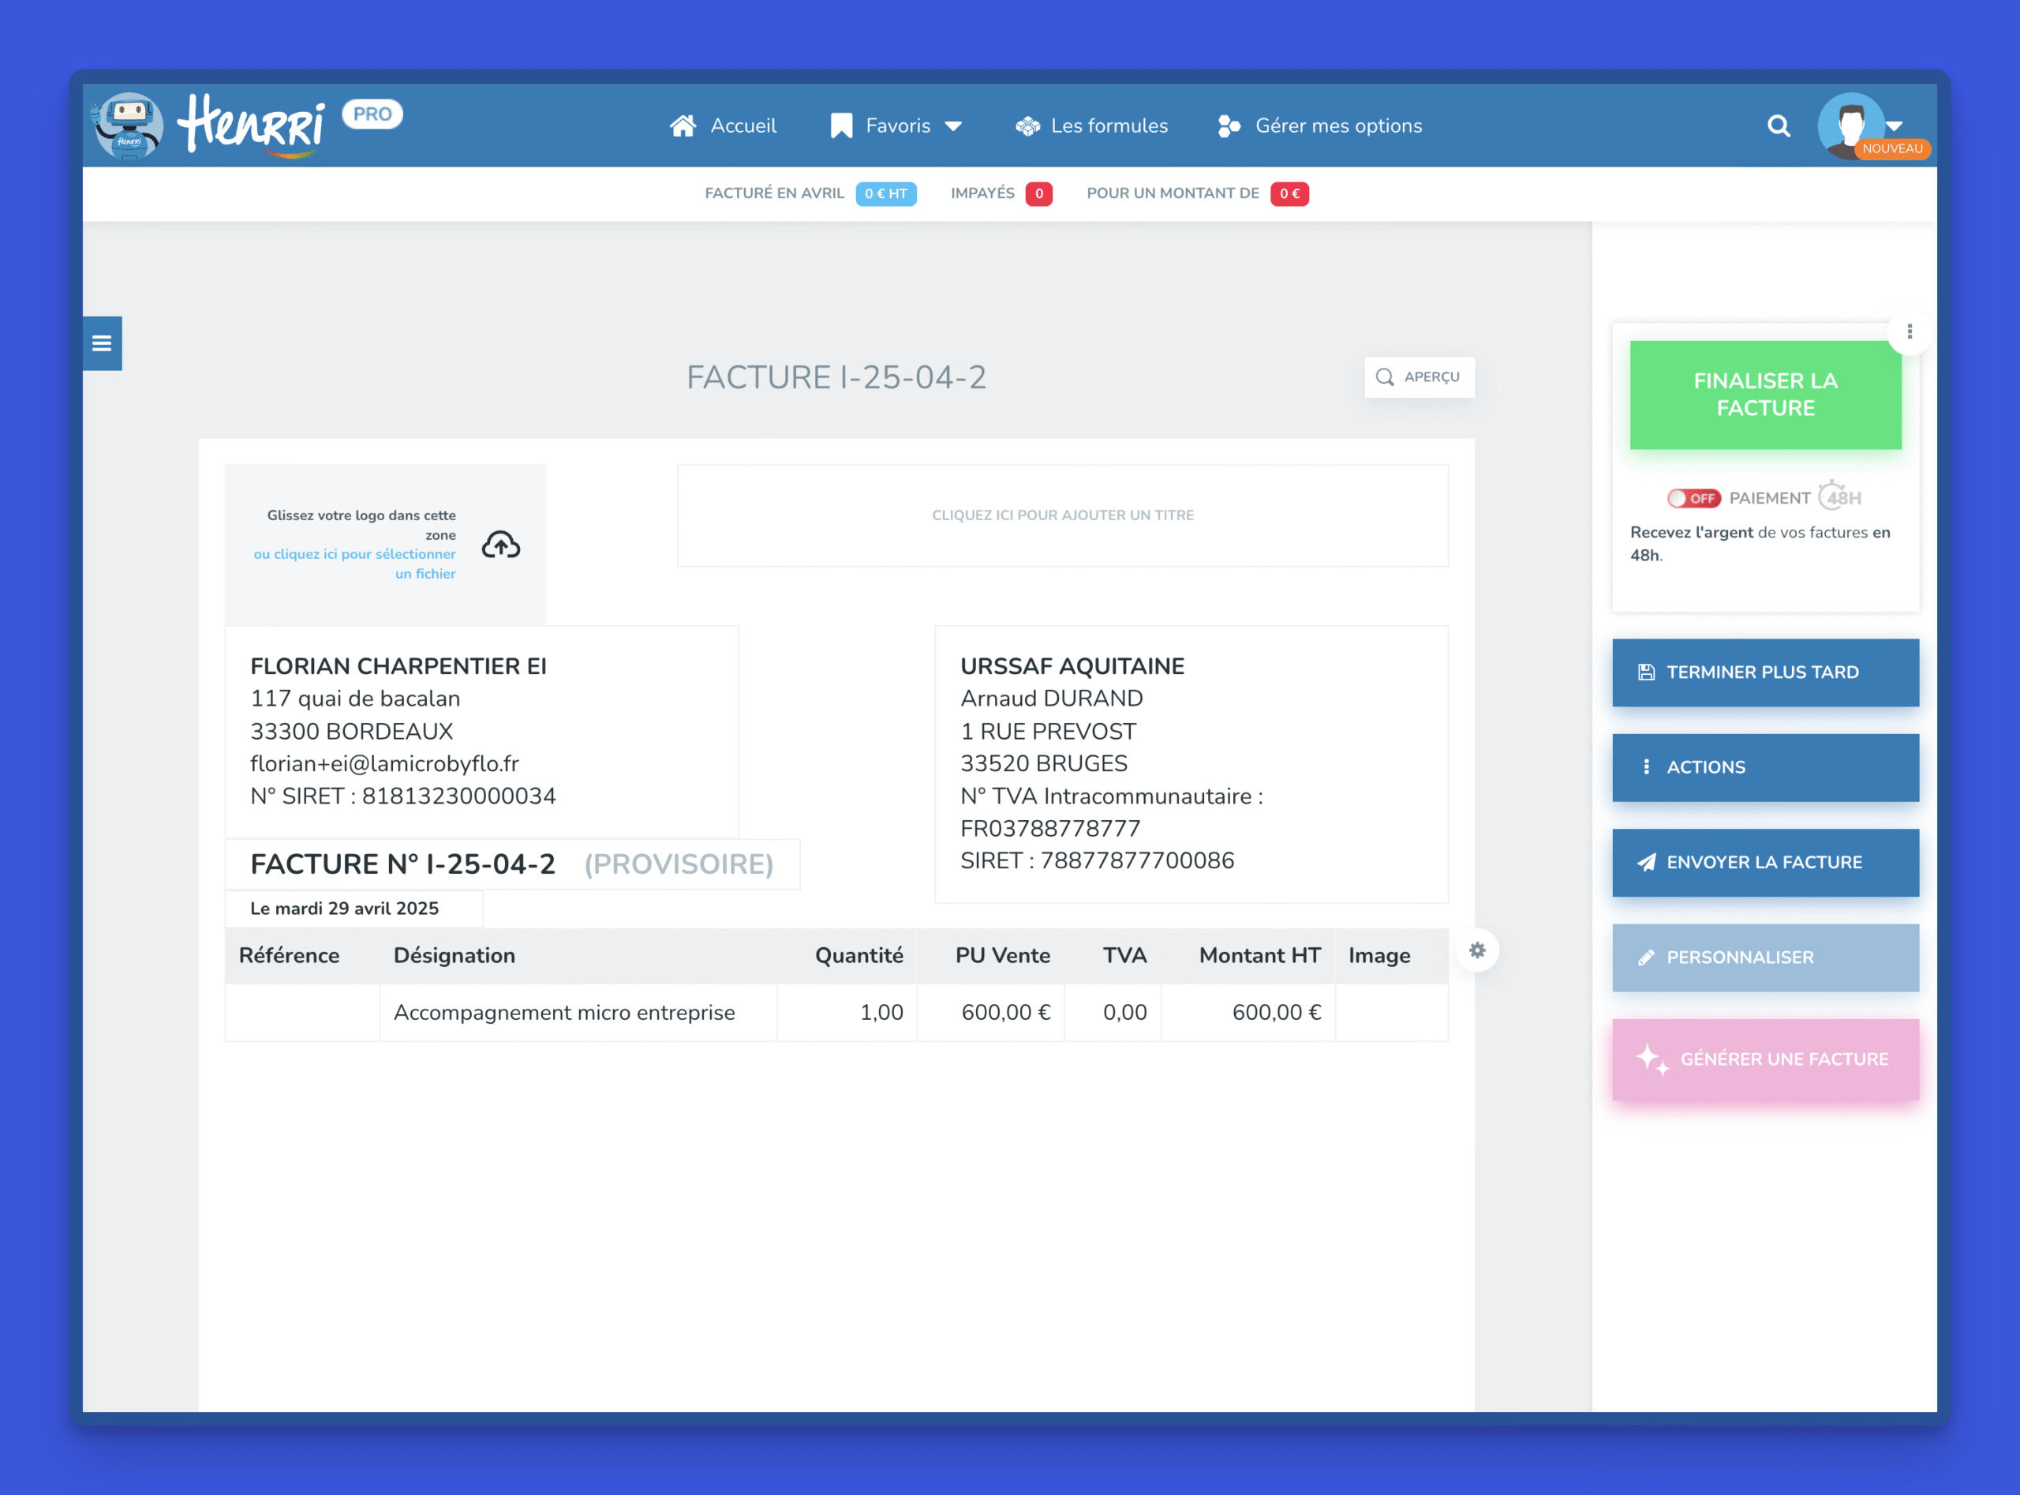Click Finaliser la facture button

click(1765, 395)
